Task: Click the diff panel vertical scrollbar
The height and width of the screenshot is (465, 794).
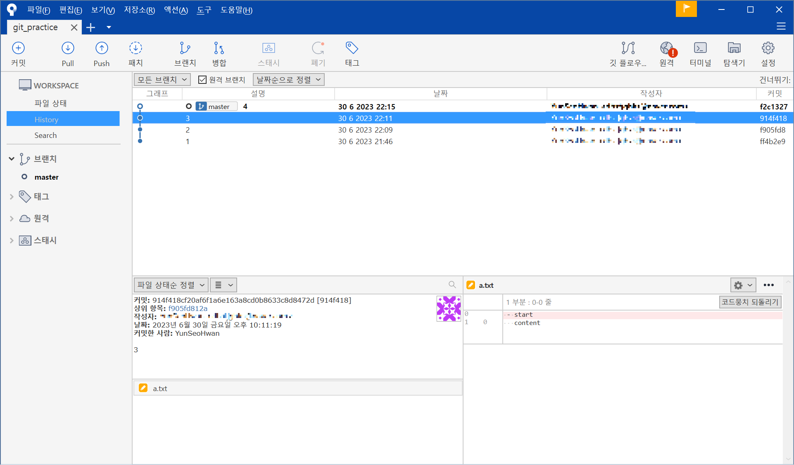Action: click(x=788, y=370)
